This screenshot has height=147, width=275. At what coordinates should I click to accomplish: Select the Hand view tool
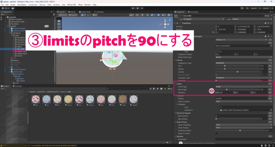tap(59, 21)
